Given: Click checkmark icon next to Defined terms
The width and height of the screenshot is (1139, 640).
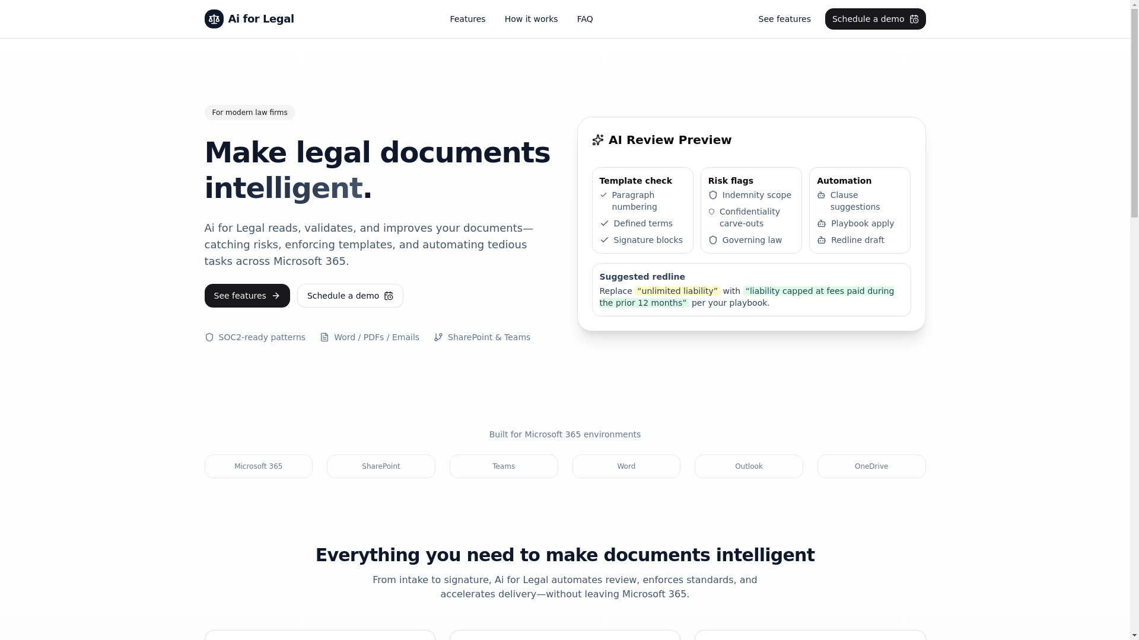Looking at the screenshot, I should coord(605,223).
